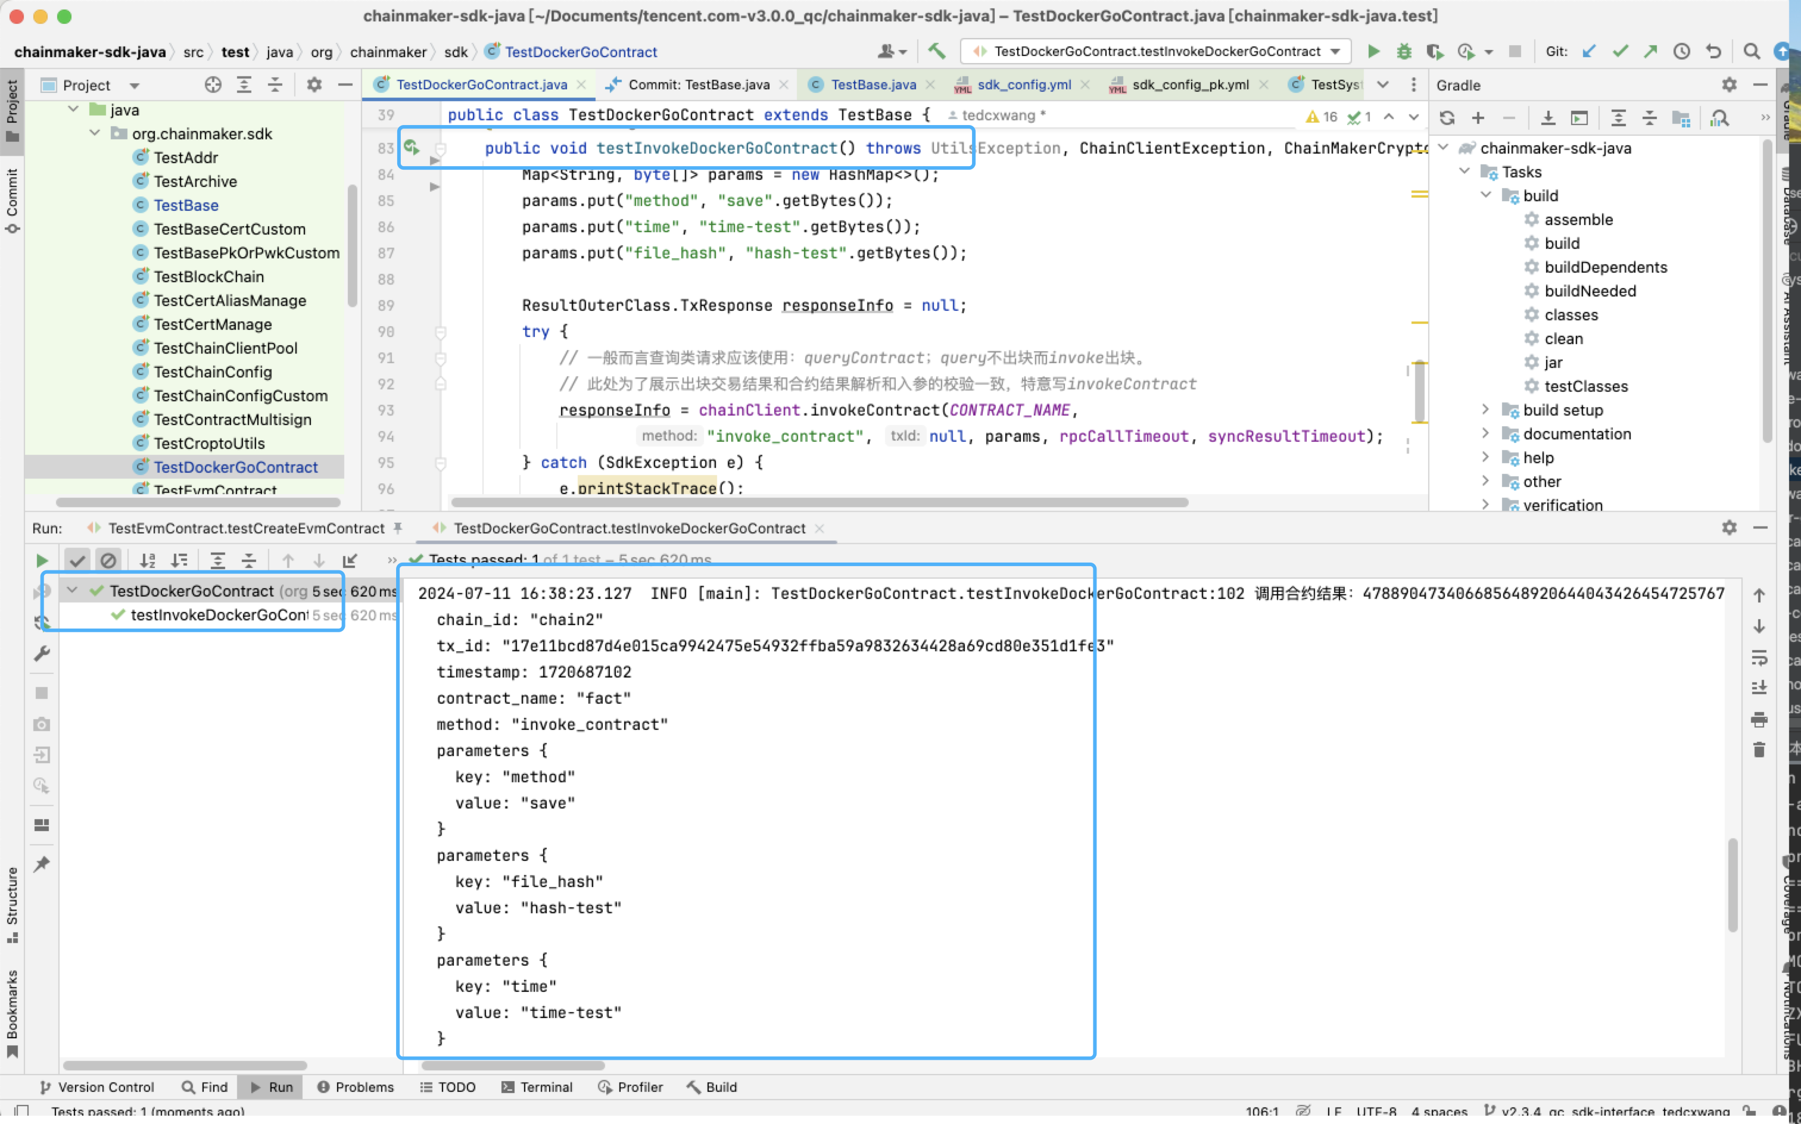
Task: Click the Build project hammer icon
Action: (x=936, y=51)
